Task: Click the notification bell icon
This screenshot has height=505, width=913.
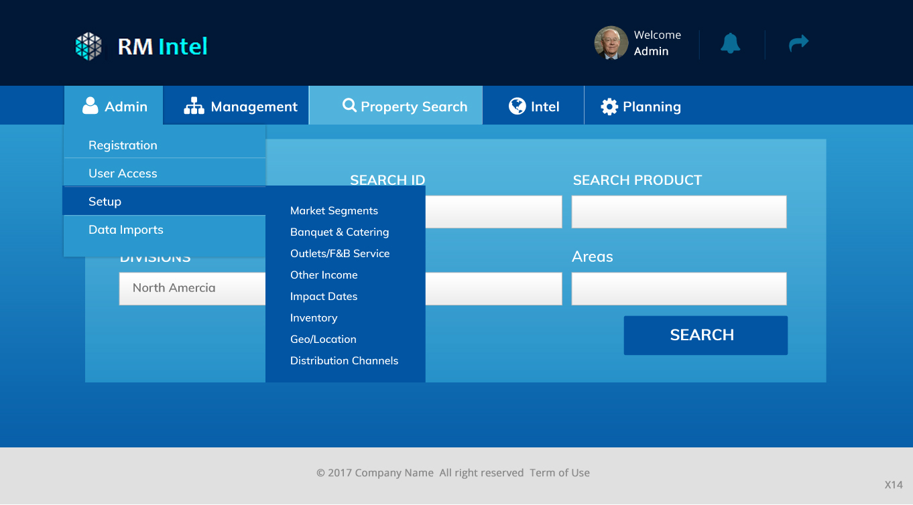Action: point(731,43)
